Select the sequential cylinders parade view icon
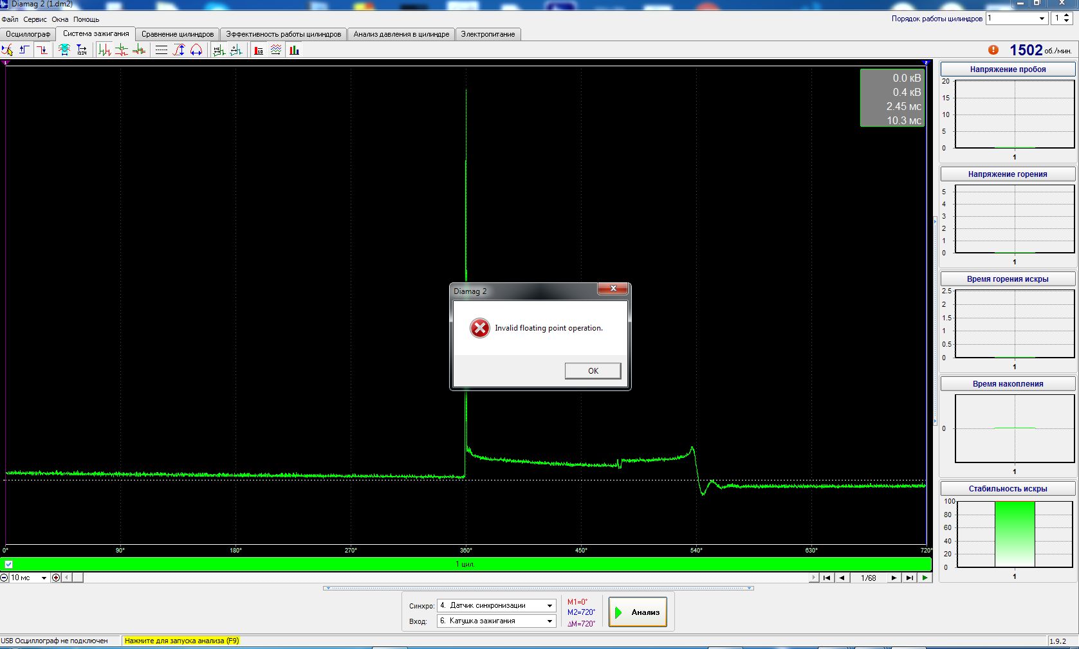The height and width of the screenshot is (649, 1079). click(x=104, y=50)
